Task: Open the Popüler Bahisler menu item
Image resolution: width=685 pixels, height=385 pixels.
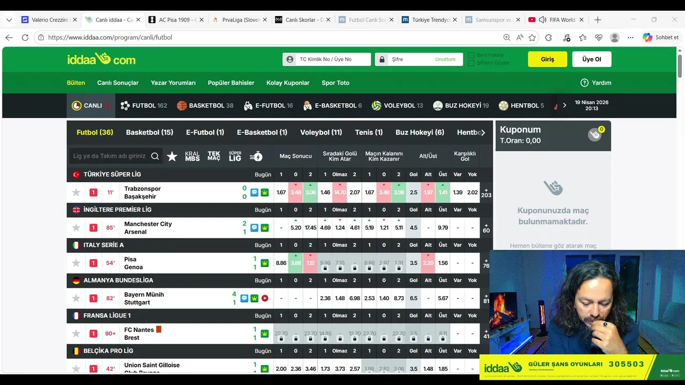Action: point(231,83)
